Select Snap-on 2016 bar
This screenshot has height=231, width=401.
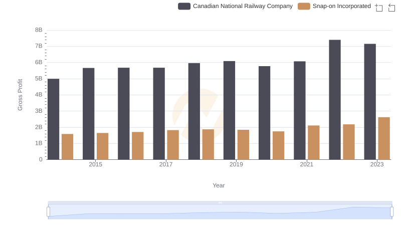(x=138, y=146)
